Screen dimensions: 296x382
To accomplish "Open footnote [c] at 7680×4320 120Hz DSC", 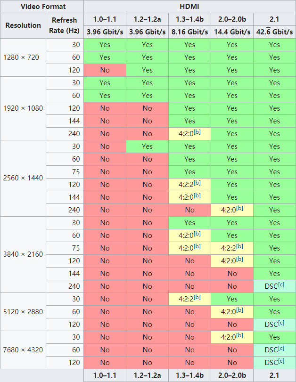I will tap(281, 361).
